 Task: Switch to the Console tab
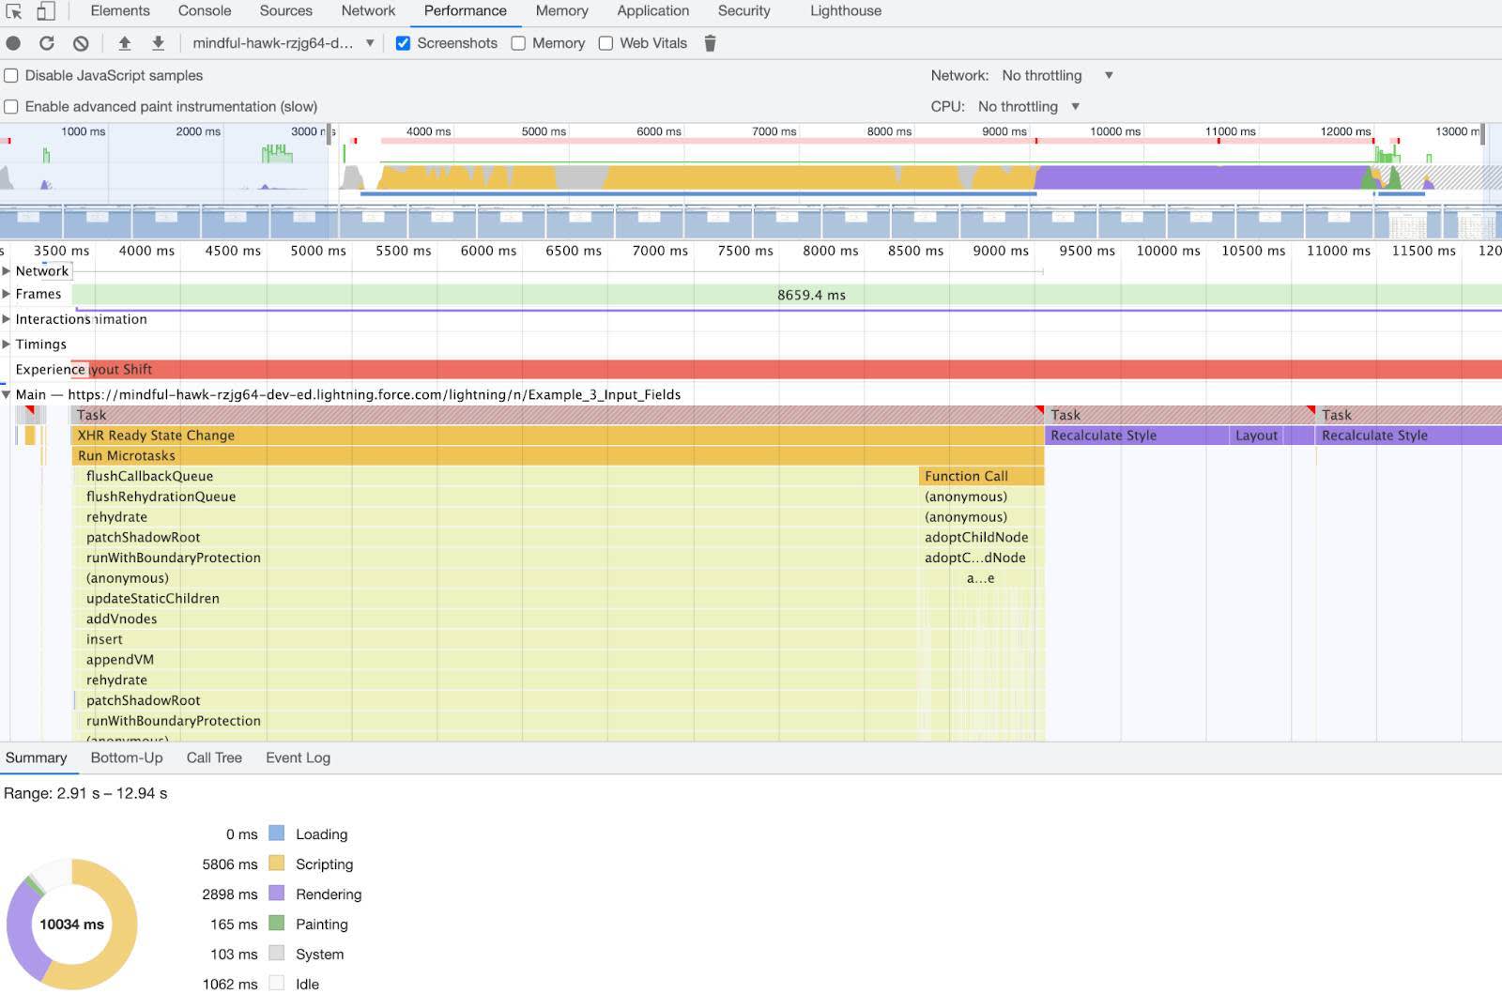(205, 11)
